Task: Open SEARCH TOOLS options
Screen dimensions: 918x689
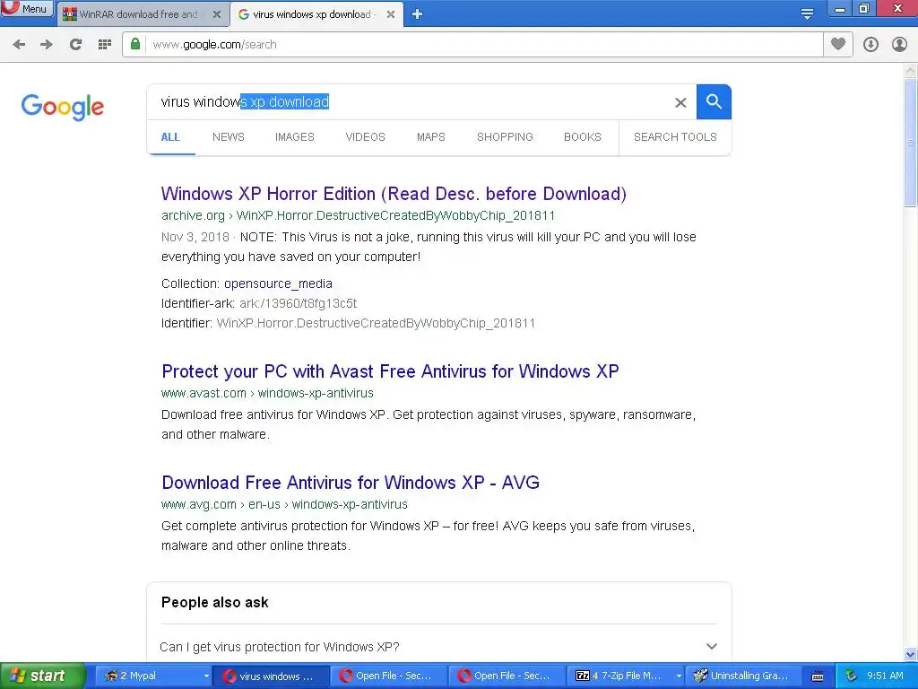Action: point(675,137)
